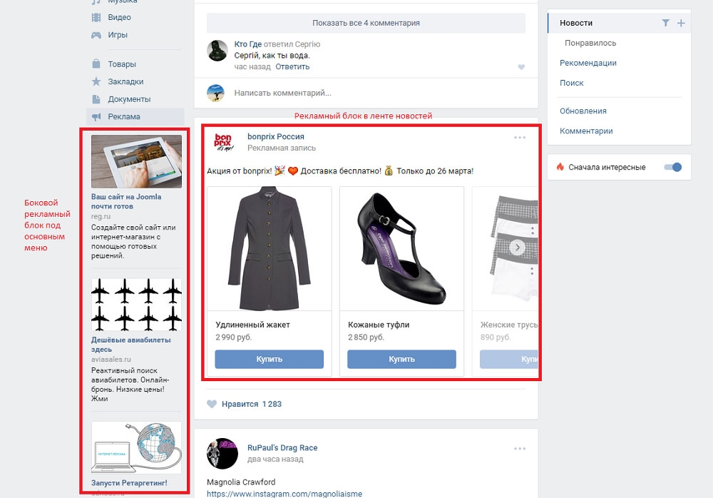Click the час назад comment timestamp
Viewport: 713px width, 498px height.
tap(252, 66)
